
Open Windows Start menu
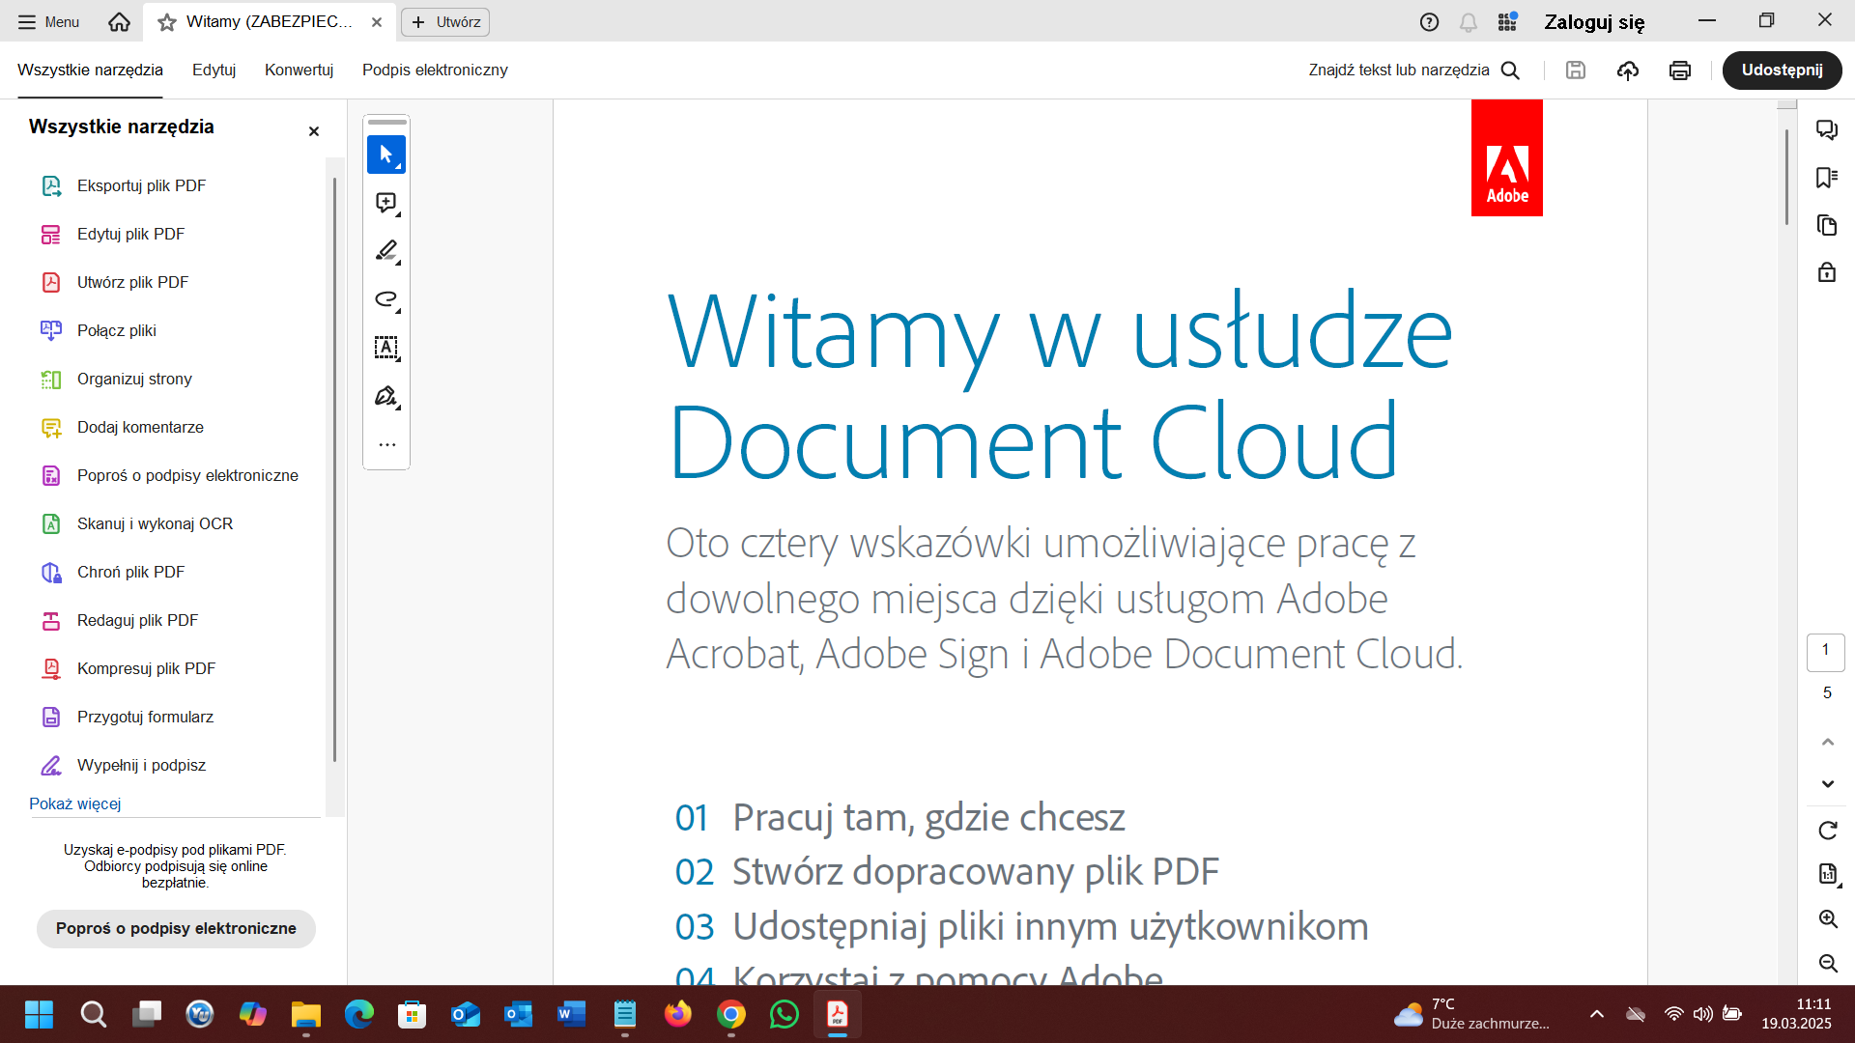(x=39, y=1014)
